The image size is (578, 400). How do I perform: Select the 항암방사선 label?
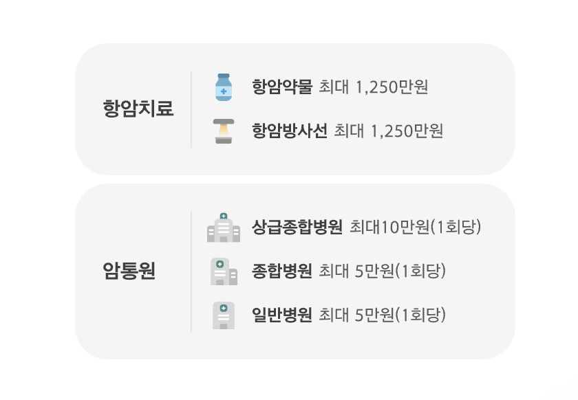290,131
